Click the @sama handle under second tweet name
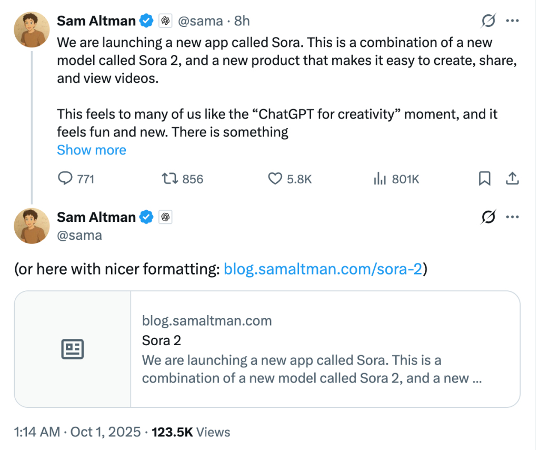The image size is (539, 450). pyautogui.click(x=79, y=235)
